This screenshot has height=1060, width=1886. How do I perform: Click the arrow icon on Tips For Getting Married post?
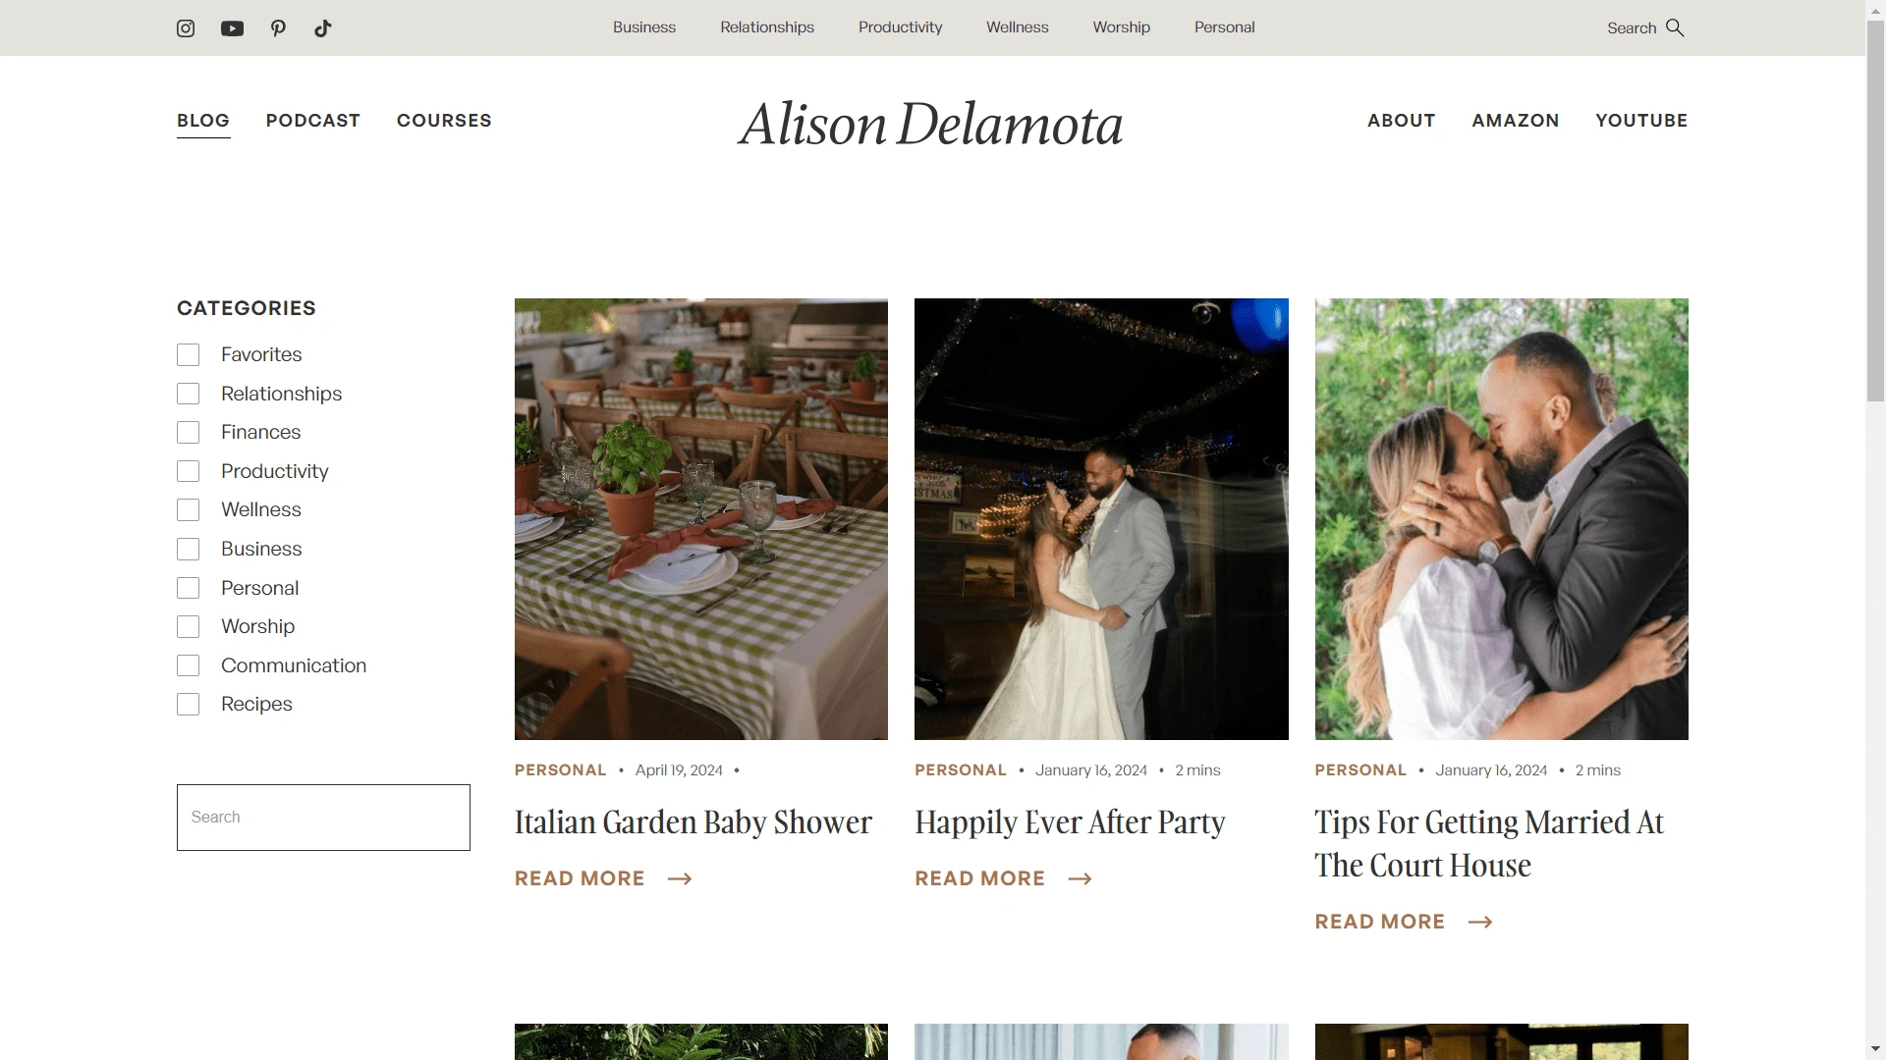click(1479, 921)
